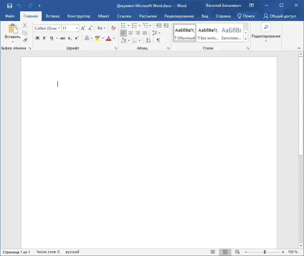Toggle italic formatting (К)

coord(44,38)
